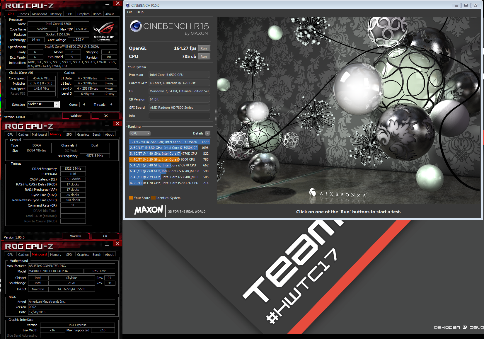484x339 pixels.
Task: Click the Core Voltage value 1.392 V
Action: (x=79, y=40)
